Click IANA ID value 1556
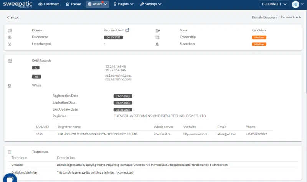Viewport: 307px width, 182px height. click(40, 134)
